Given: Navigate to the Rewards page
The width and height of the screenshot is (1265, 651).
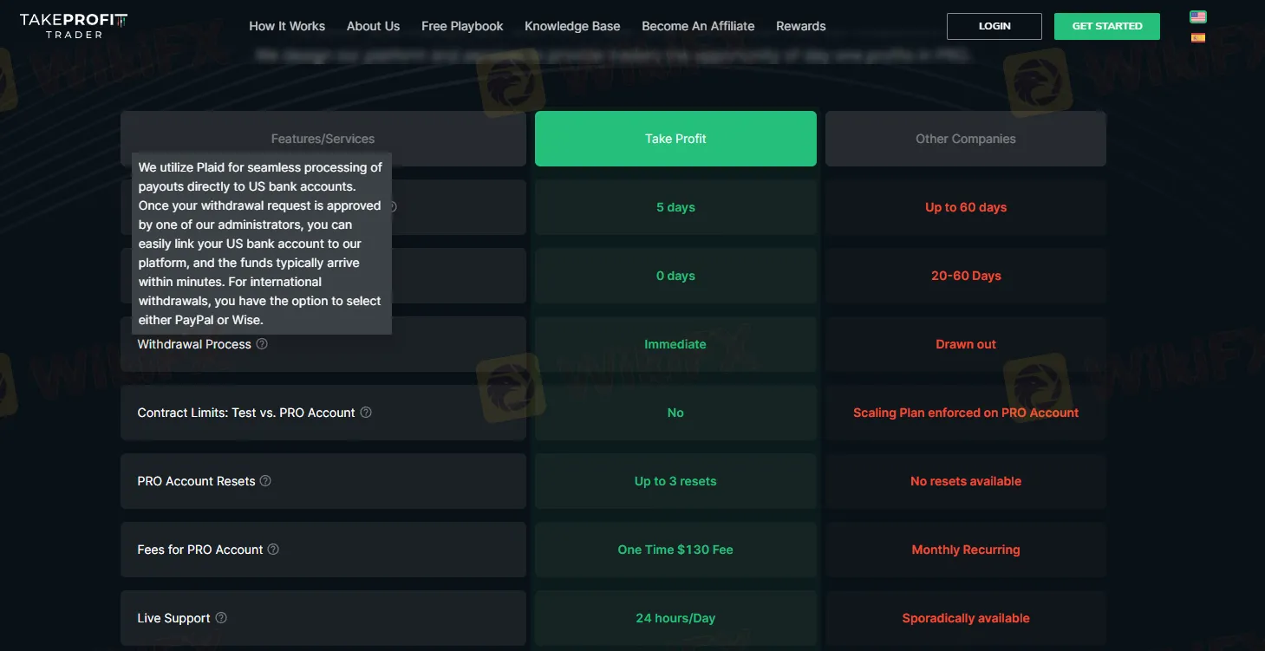Looking at the screenshot, I should (801, 26).
